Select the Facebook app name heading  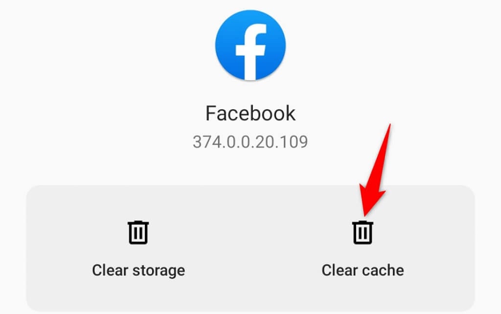(250, 113)
